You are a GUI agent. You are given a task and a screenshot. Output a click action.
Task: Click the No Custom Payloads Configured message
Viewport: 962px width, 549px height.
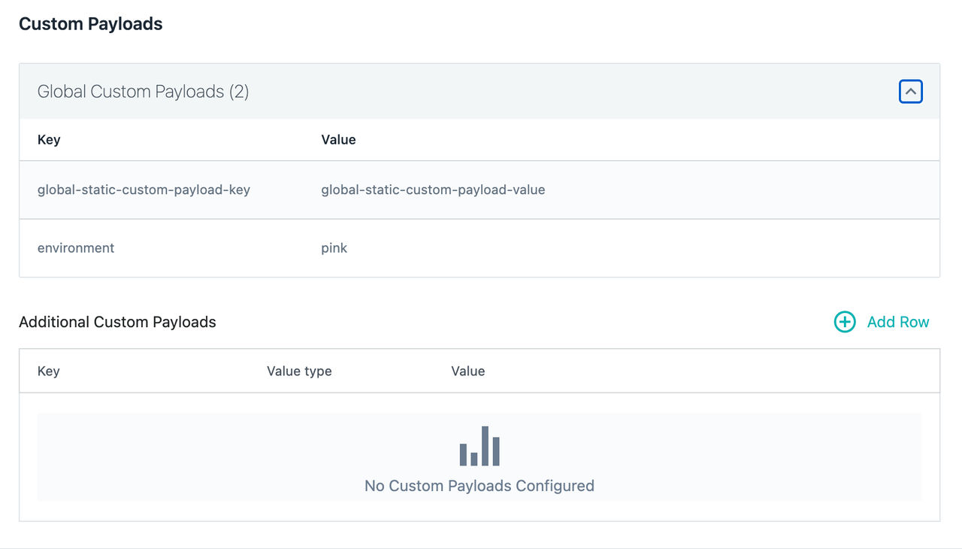click(x=479, y=486)
